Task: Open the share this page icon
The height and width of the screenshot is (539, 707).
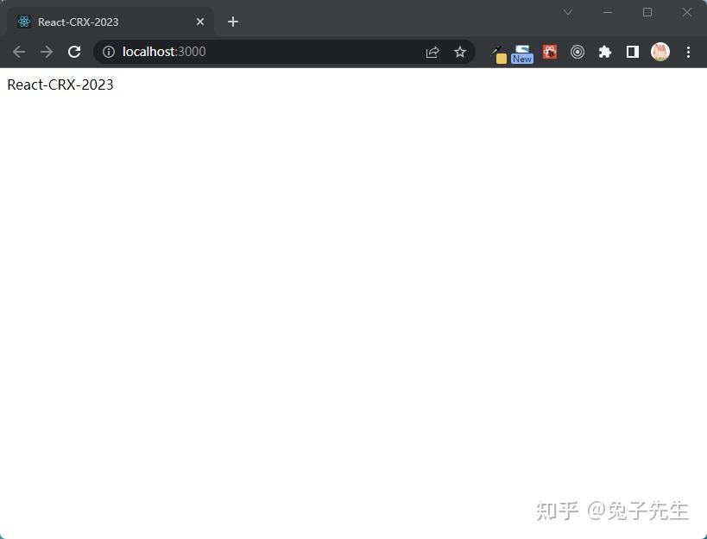Action: 432,52
